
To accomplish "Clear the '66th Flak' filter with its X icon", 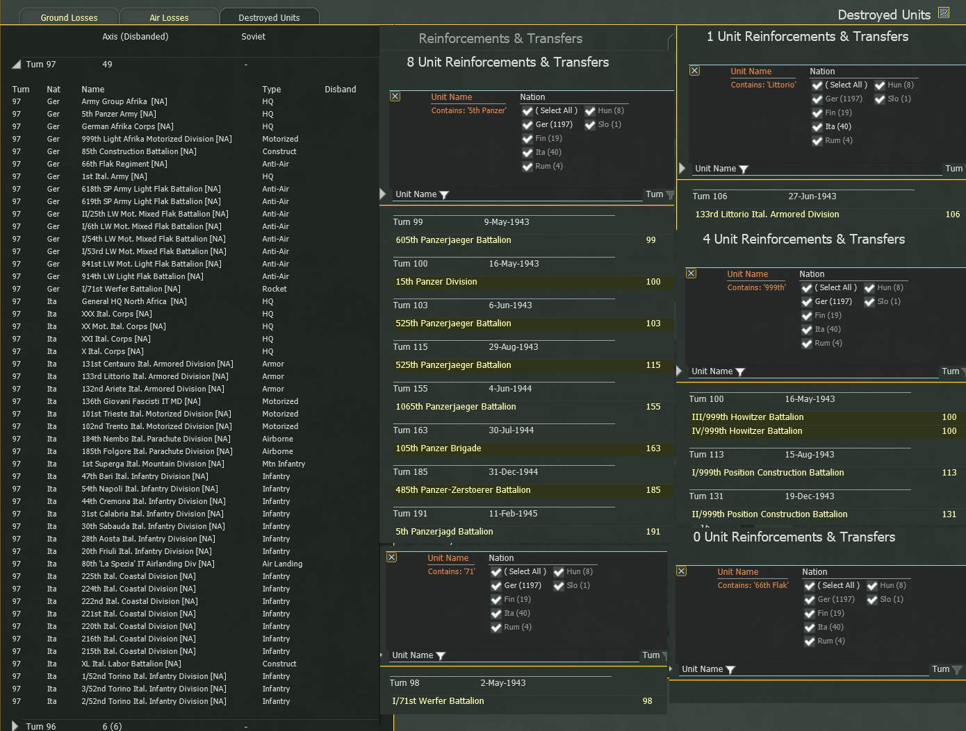I will 682,571.
